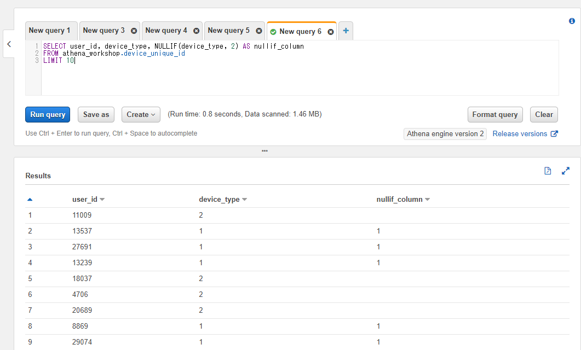Save the query with Save as
Viewport: 581px width, 350px height.
pyautogui.click(x=96, y=114)
